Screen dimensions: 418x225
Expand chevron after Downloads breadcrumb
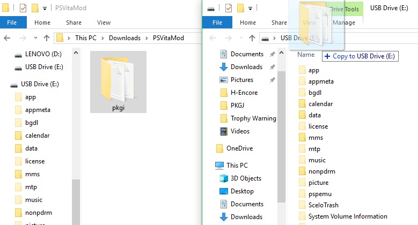coord(146,38)
